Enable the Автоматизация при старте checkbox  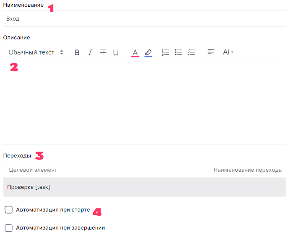(x=8, y=209)
